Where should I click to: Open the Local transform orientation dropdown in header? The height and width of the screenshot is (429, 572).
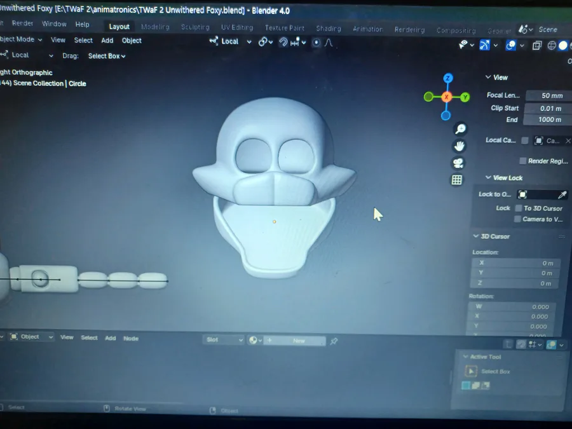pos(231,41)
